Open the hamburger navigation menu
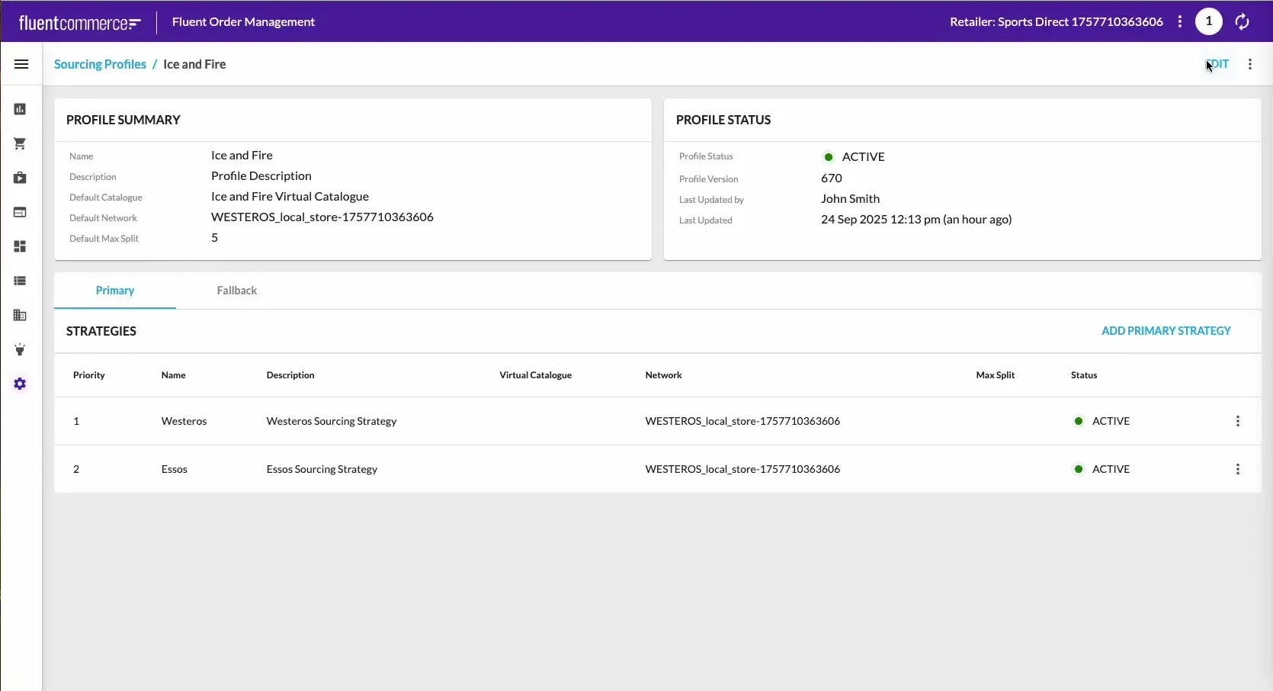The image size is (1273, 691). (x=21, y=64)
